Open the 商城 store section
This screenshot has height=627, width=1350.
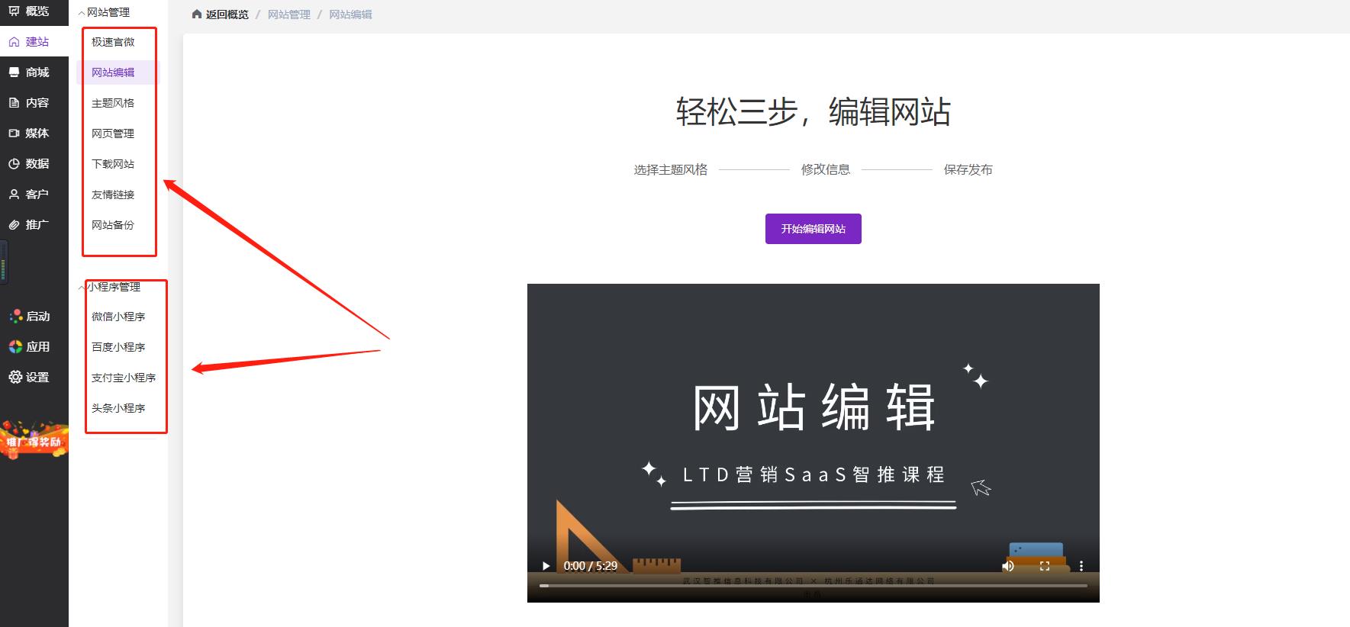[x=29, y=72]
